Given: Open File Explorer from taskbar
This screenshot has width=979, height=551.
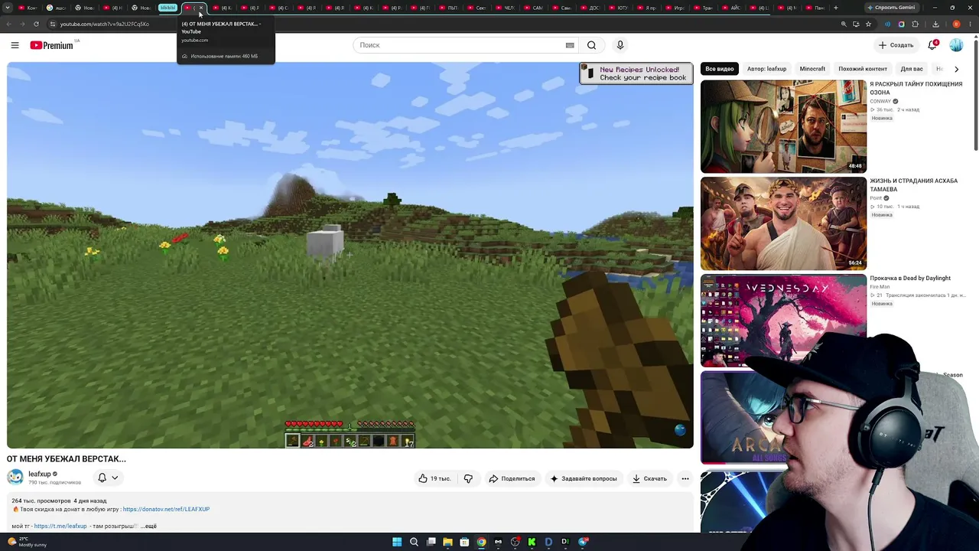Looking at the screenshot, I should [x=447, y=542].
